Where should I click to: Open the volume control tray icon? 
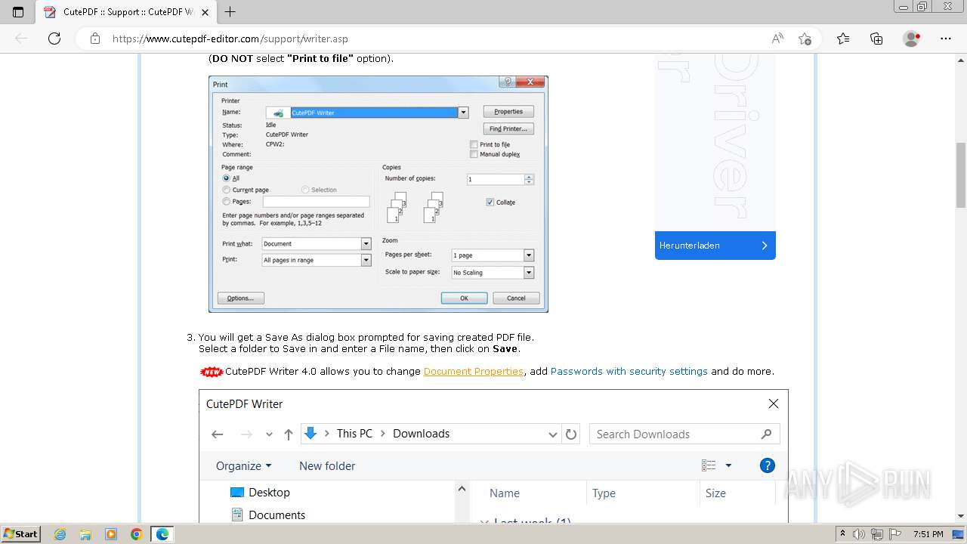coord(859,534)
